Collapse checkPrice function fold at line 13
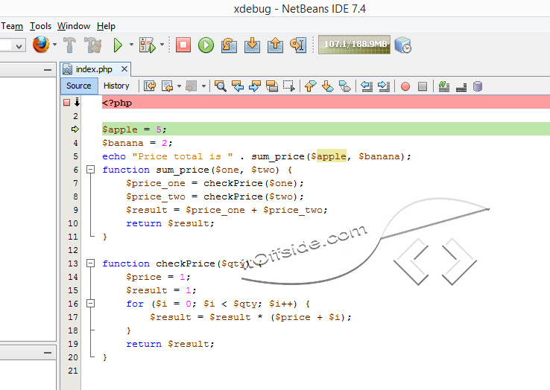The height and width of the screenshot is (390, 550). pos(90,263)
